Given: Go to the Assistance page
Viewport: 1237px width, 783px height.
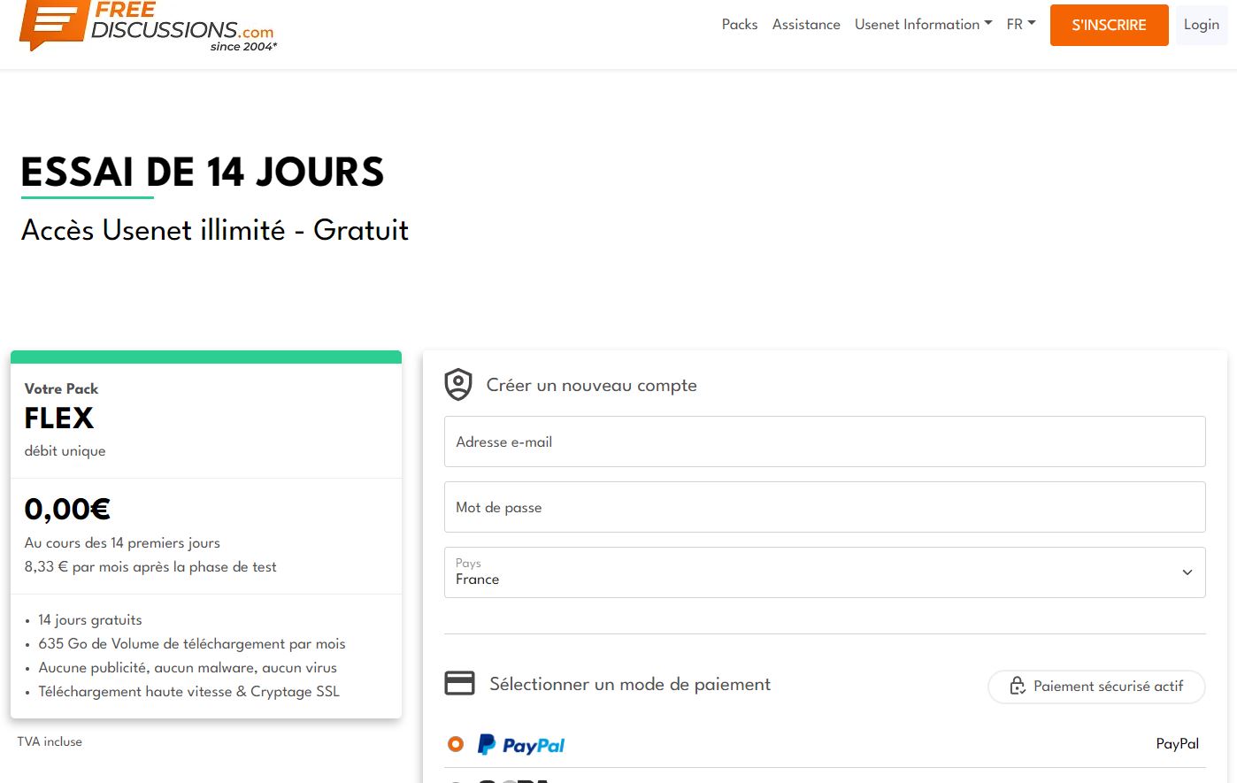Looking at the screenshot, I should (x=805, y=25).
